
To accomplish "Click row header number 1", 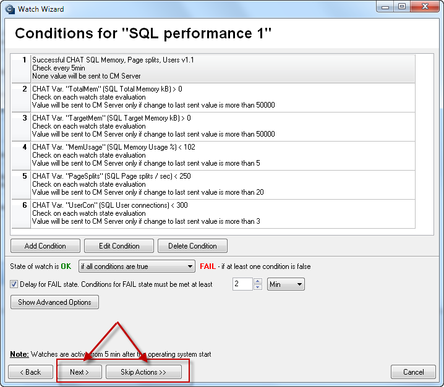I will coord(21,68).
